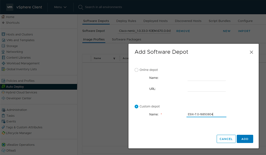Close the Add Software Depot dialog
This screenshot has width=266, height=155.
click(x=251, y=52)
